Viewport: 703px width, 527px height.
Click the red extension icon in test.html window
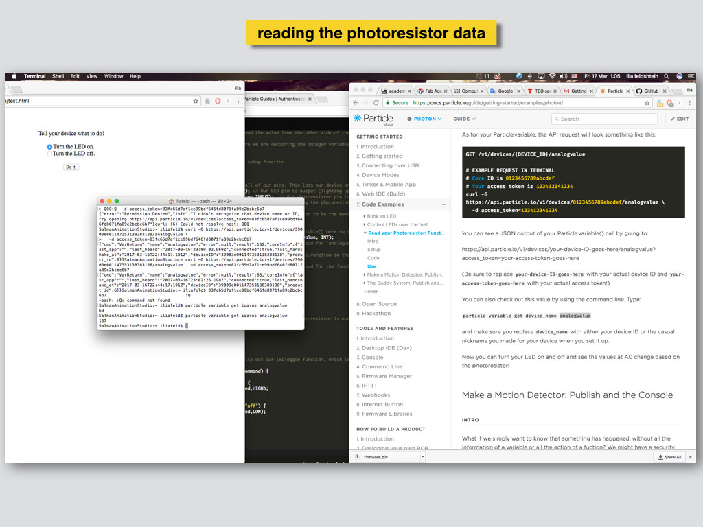point(218,101)
